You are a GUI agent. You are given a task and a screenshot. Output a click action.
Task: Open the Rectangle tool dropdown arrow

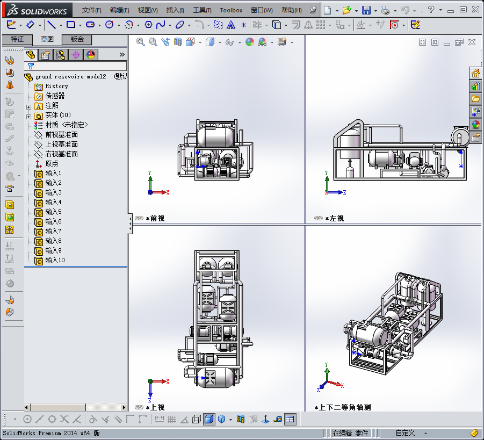coord(80,25)
